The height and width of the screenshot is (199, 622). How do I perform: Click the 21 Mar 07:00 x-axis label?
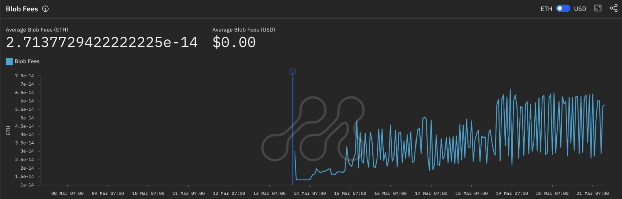[x=593, y=193]
